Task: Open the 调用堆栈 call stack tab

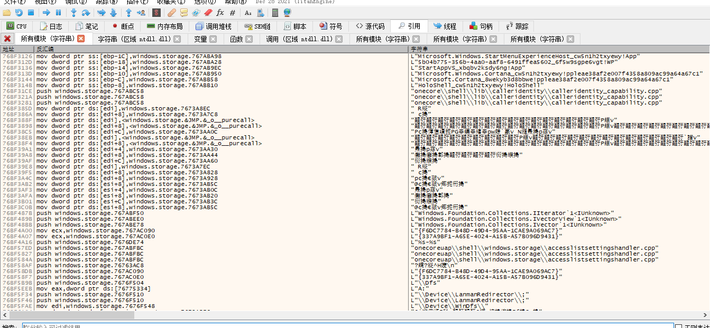Action: 213,26
